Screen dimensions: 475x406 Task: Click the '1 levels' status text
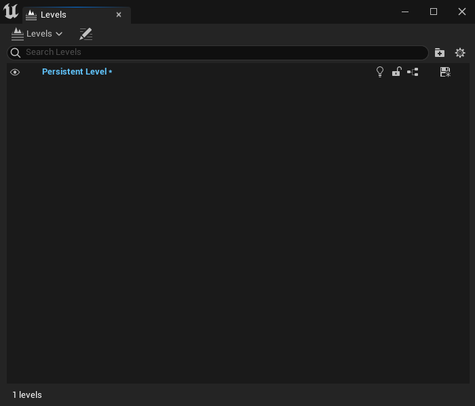tap(27, 395)
